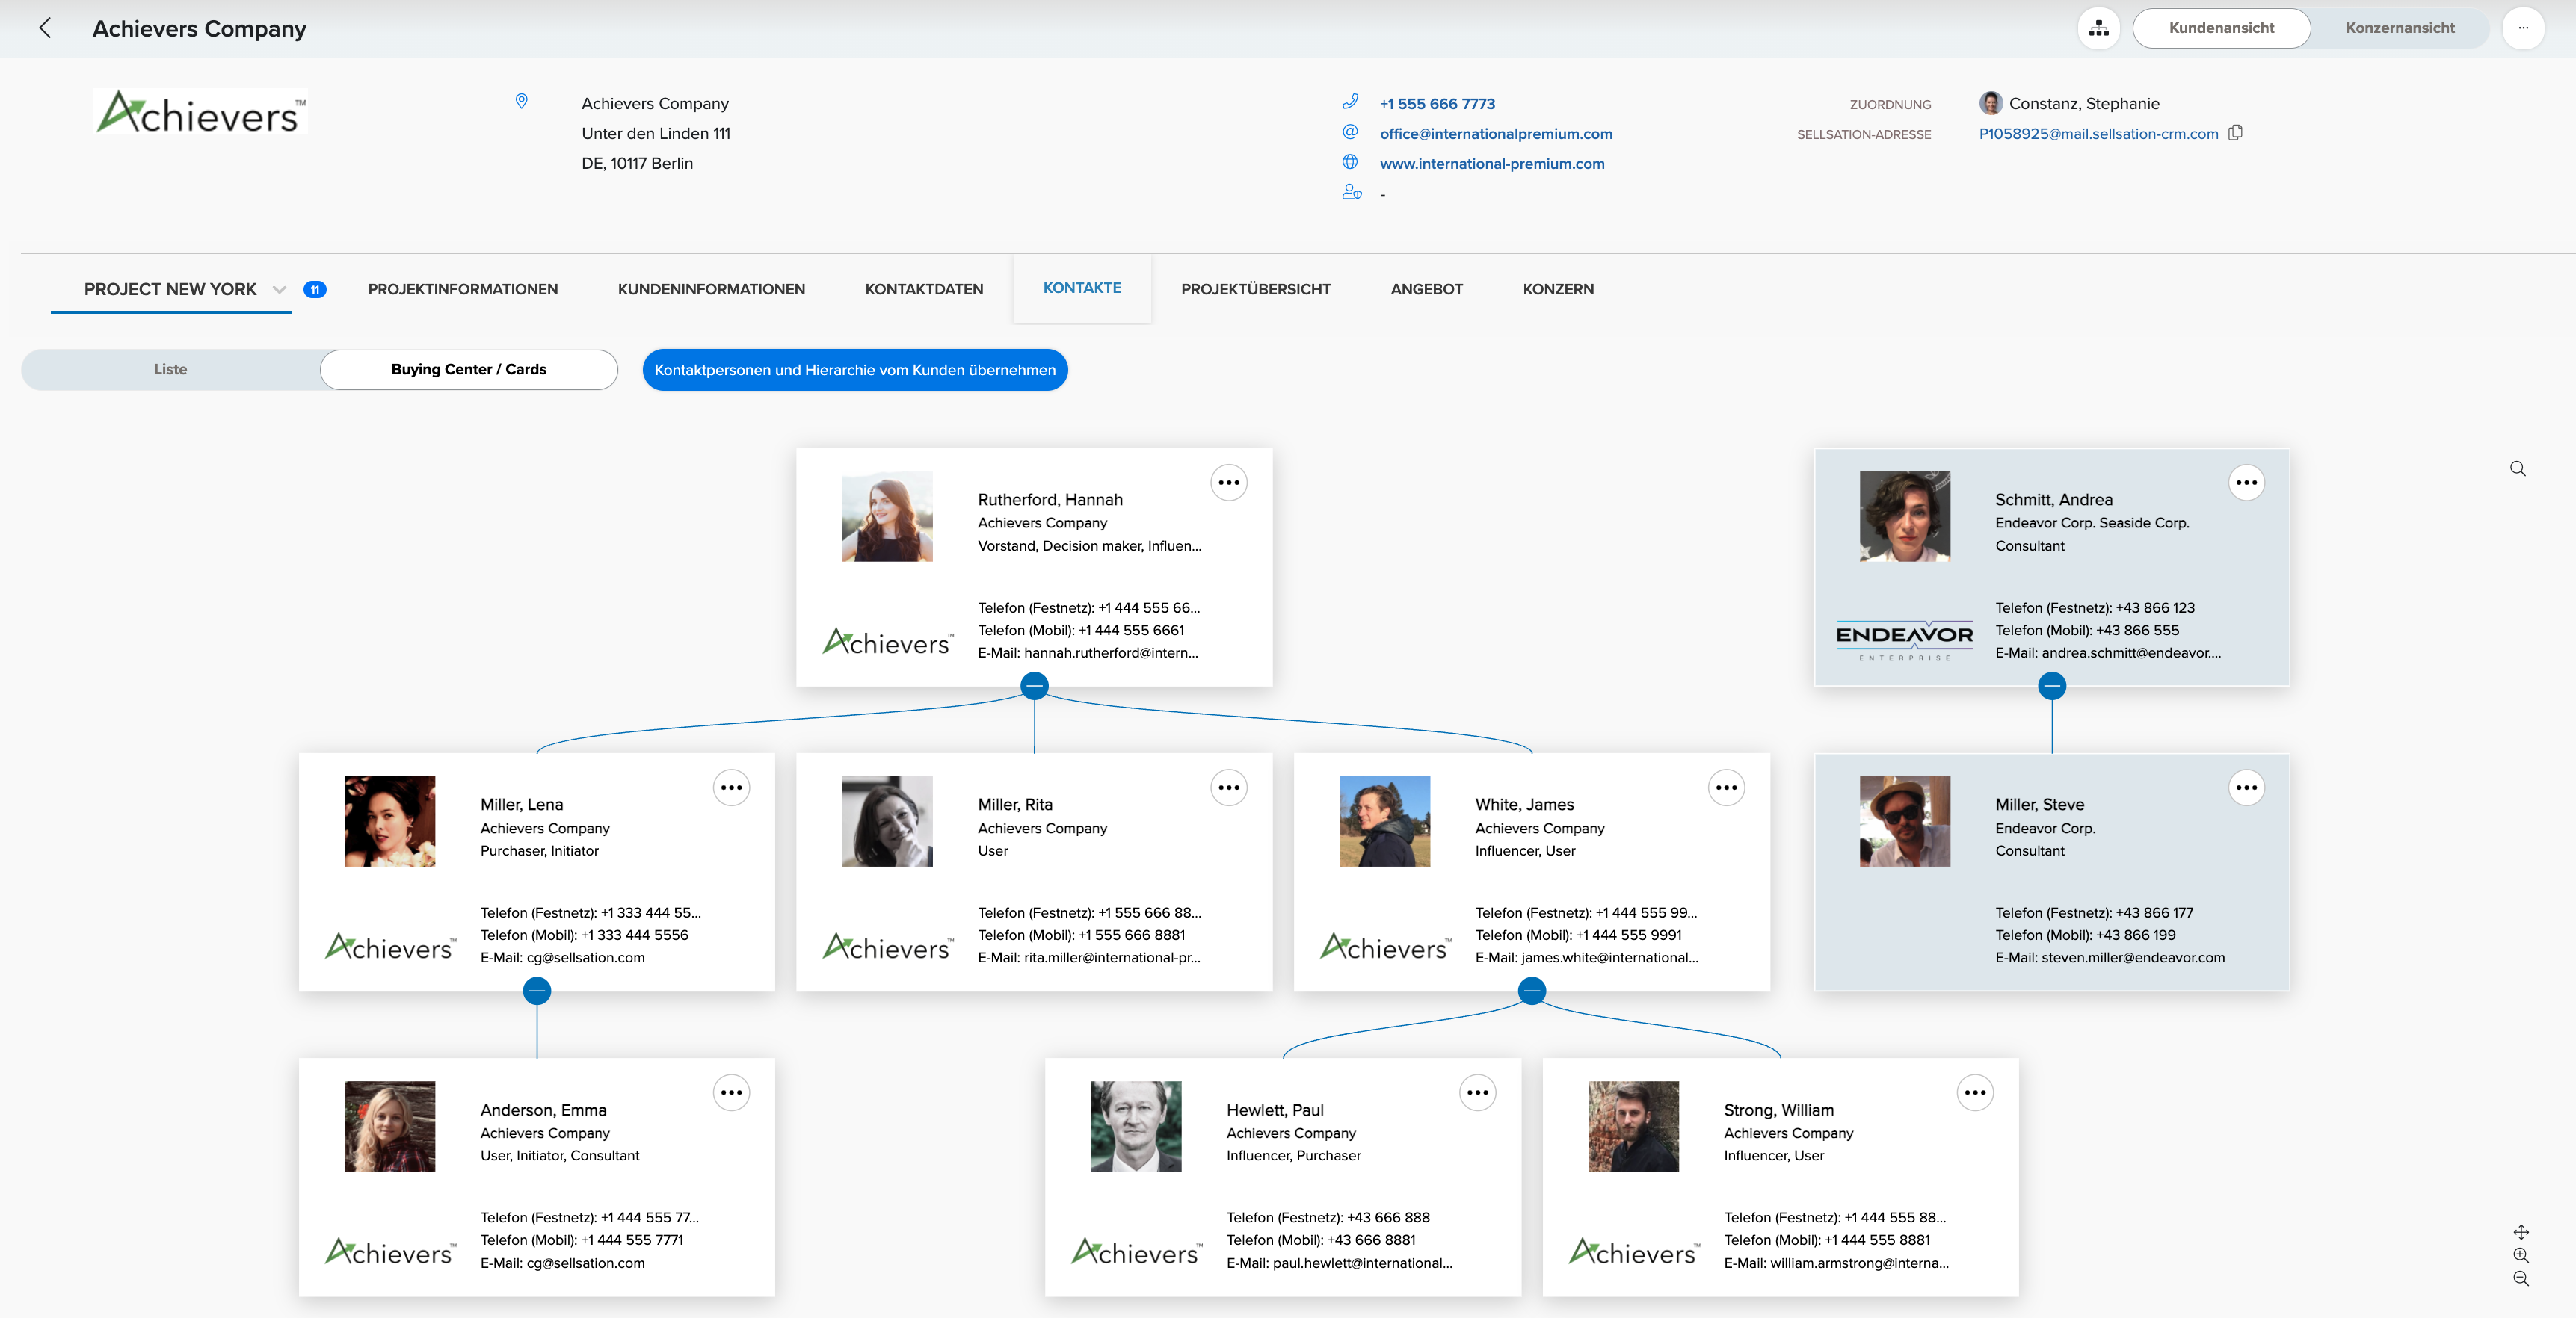Screen dimensions: 2576x1318
Task: Open options for Schmitt, Andrea card
Action: click(2247, 483)
